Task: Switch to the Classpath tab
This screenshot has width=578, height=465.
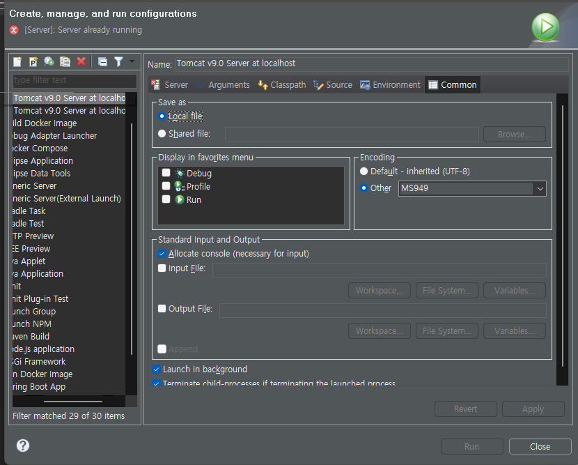Action: 282,85
